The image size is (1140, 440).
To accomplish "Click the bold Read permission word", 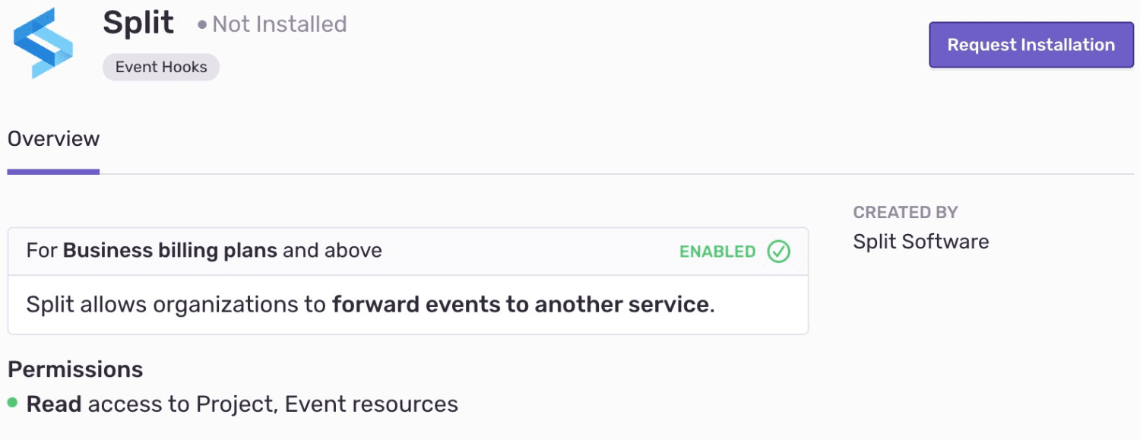I will pyautogui.click(x=54, y=404).
